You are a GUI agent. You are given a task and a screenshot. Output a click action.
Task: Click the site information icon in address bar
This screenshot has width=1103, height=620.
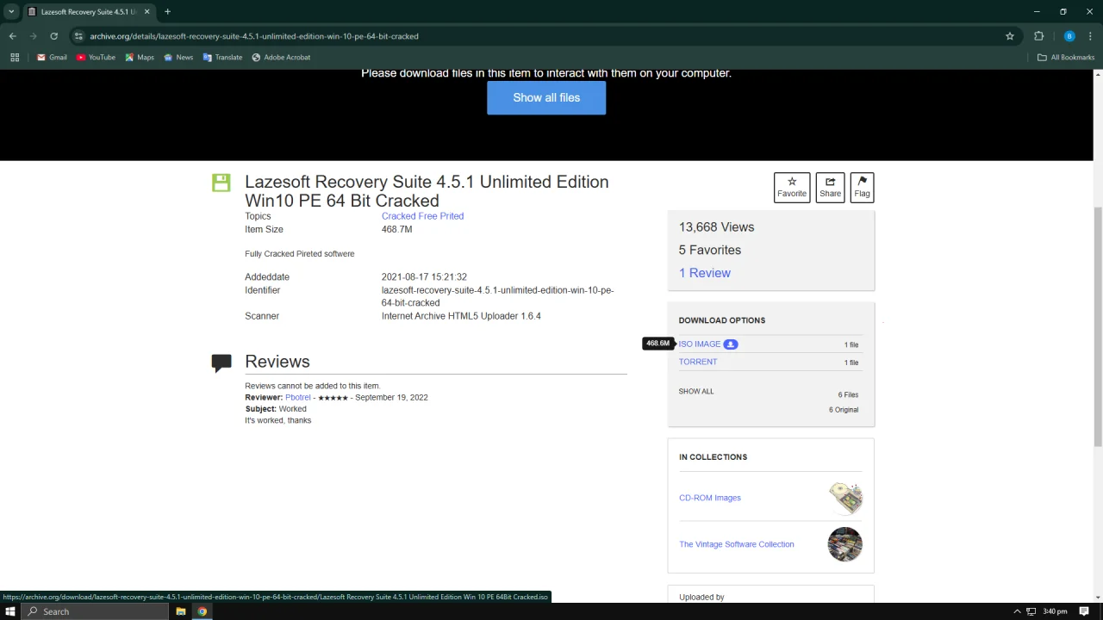click(x=78, y=36)
